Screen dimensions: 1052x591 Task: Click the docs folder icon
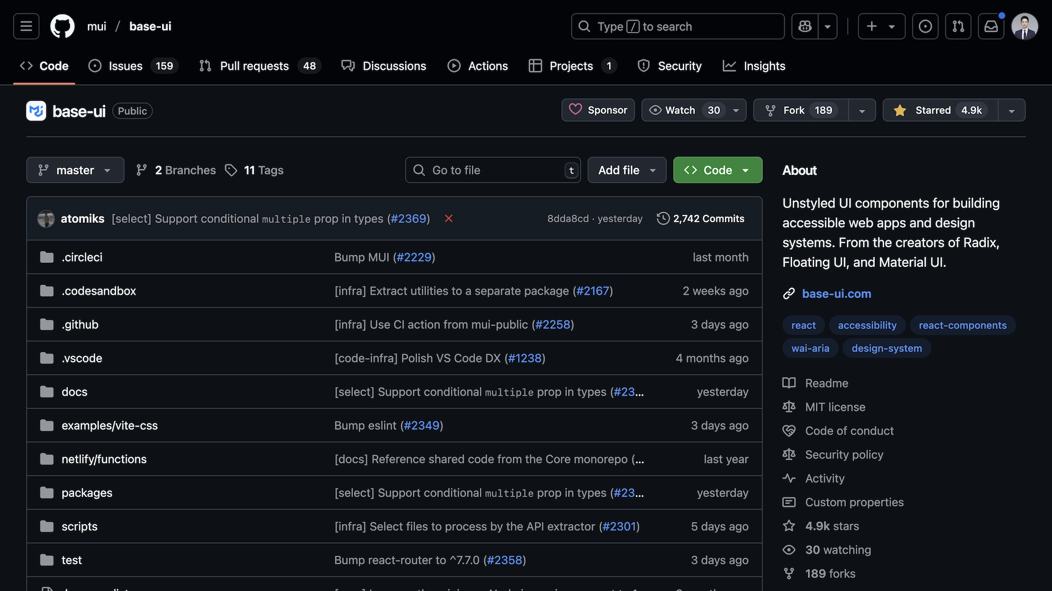pos(47,392)
